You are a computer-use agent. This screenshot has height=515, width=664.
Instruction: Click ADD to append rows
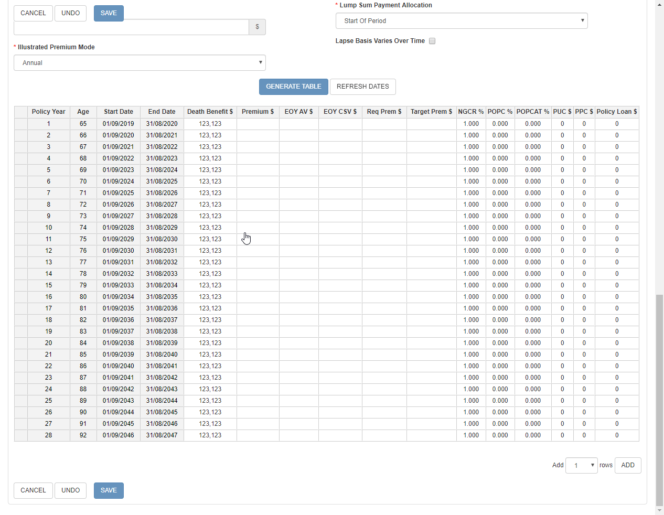627,465
